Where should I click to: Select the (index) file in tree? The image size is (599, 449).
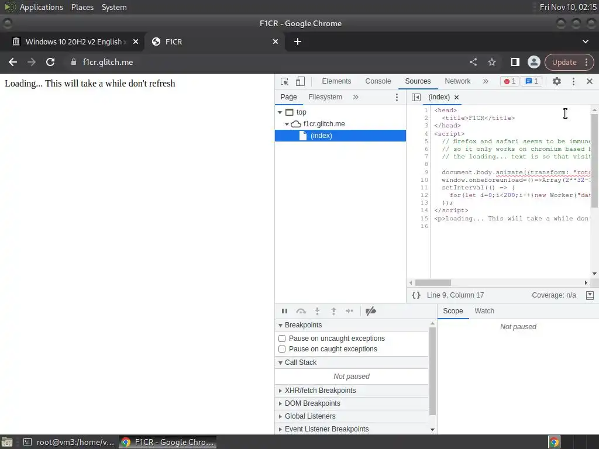340,136
